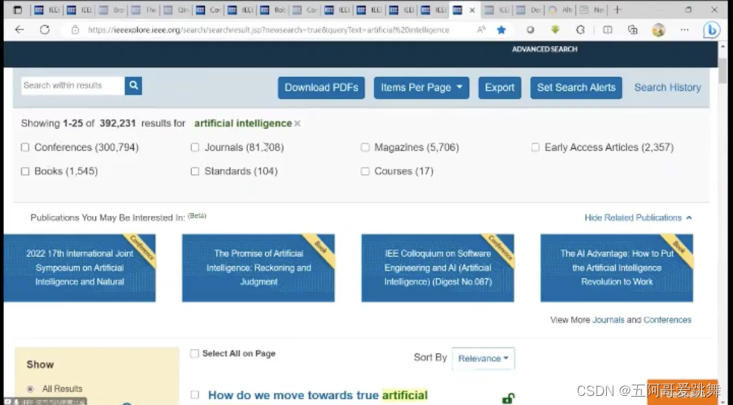Collapse with Hide Related Publications
Screen dimensions: 733x405
pyautogui.click(x=638, y=218)
